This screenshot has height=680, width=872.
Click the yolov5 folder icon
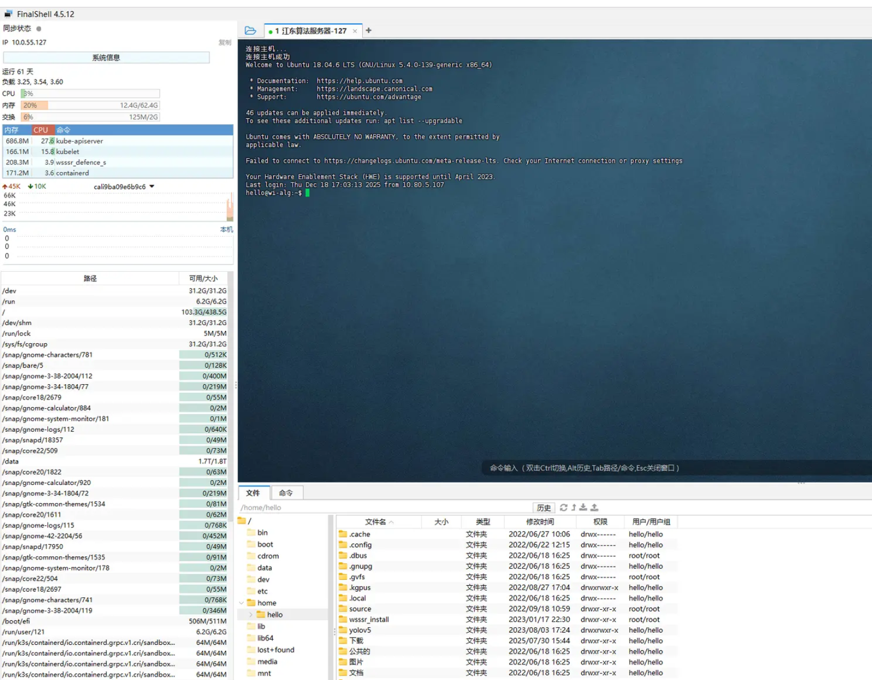pyautogui.click(x=343, y=630)
